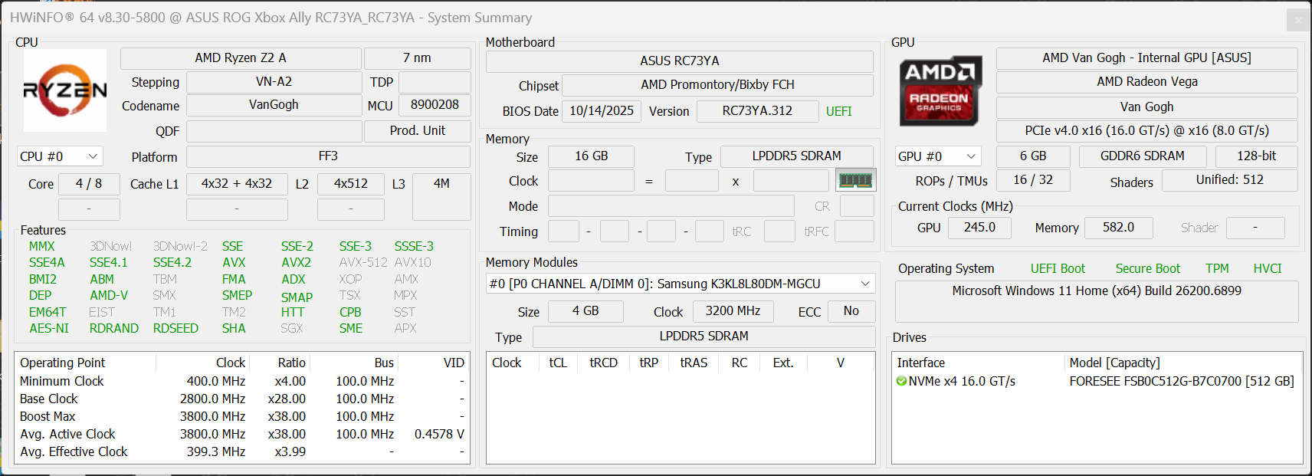The image size is (1312, 476).
Task: Click the FORESEE drive model entry
Action: [1181, 381]
